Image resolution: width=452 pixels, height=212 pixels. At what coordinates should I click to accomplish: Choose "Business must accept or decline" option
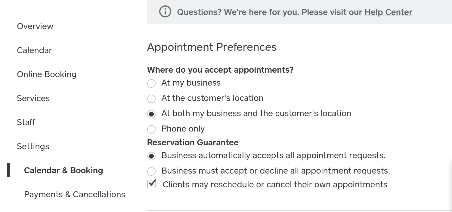point(151,171)
